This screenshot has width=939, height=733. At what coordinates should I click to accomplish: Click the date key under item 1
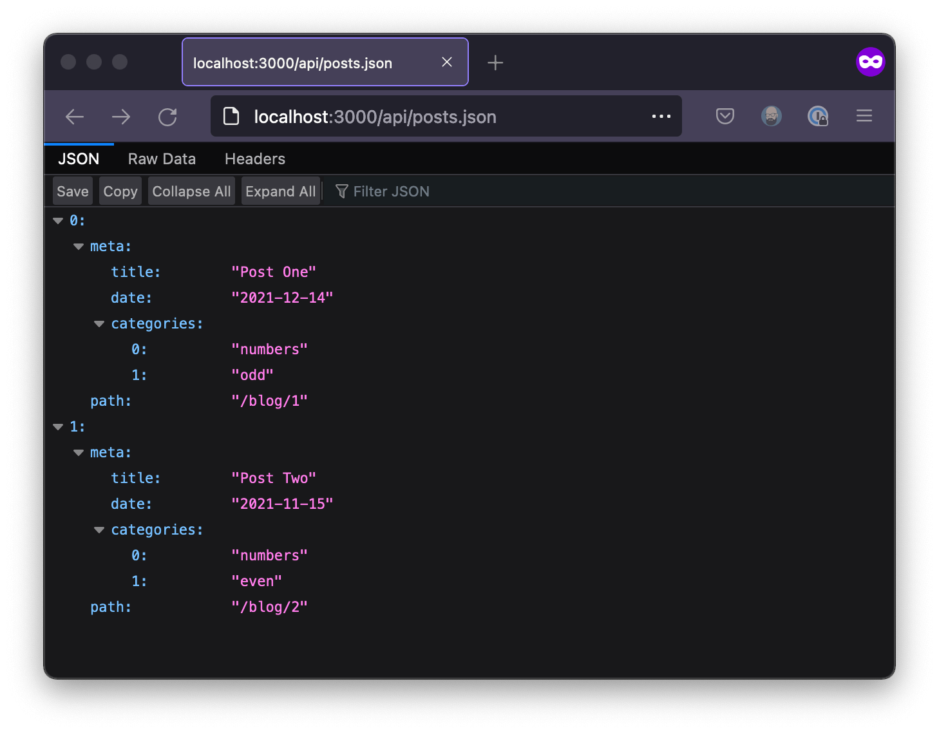[x=131, y=504]
